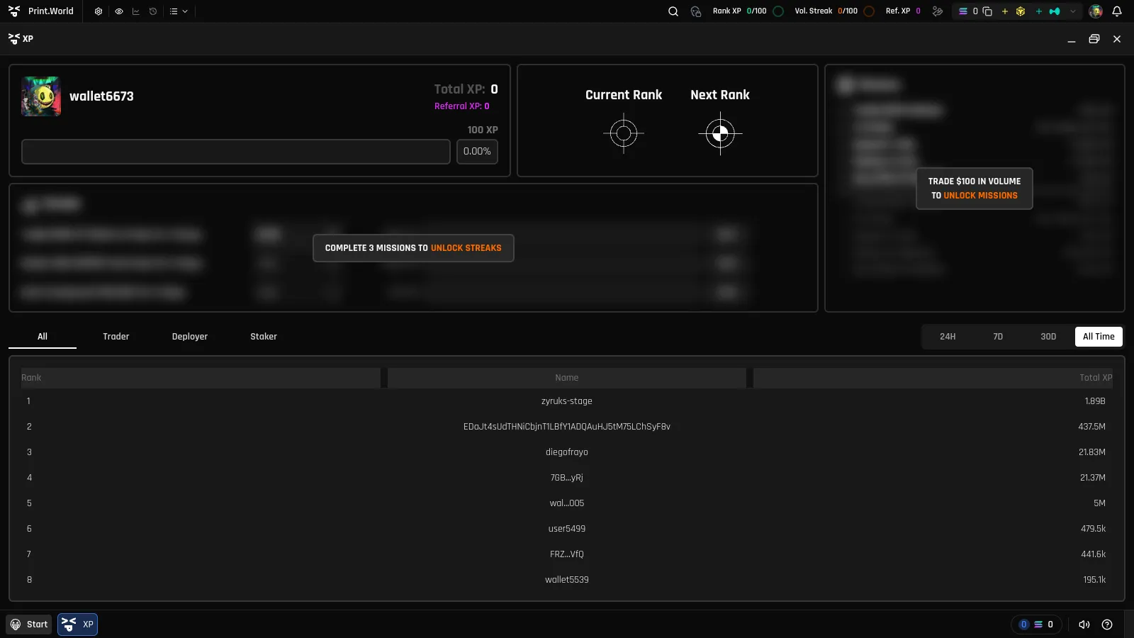The width and height of the screenshot is (1134, 638).
Task: Open the chart icon in the top toolbar
Action: tap(135, 11)
